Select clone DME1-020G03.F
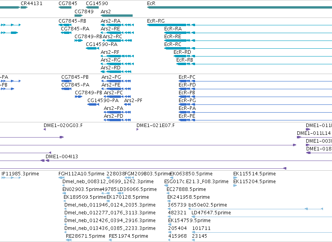This screenshot has width=332, height=242. 63,125
